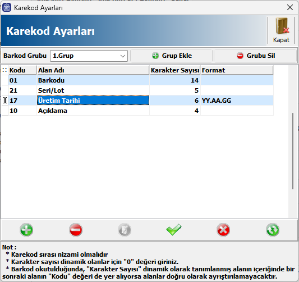Click the green plus add record icon
Screen dimensions: 299x282
(x=26, y=230)
